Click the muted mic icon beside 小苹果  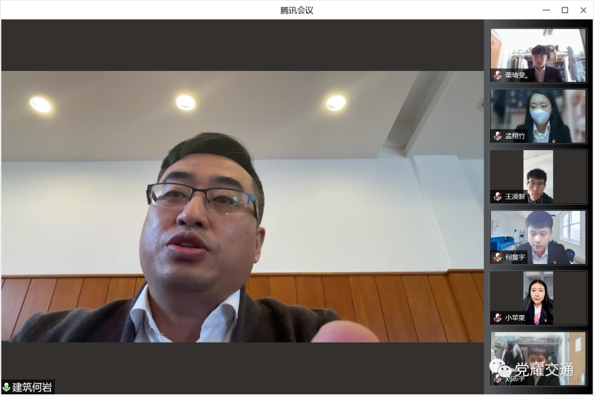(x=498, y=317)
